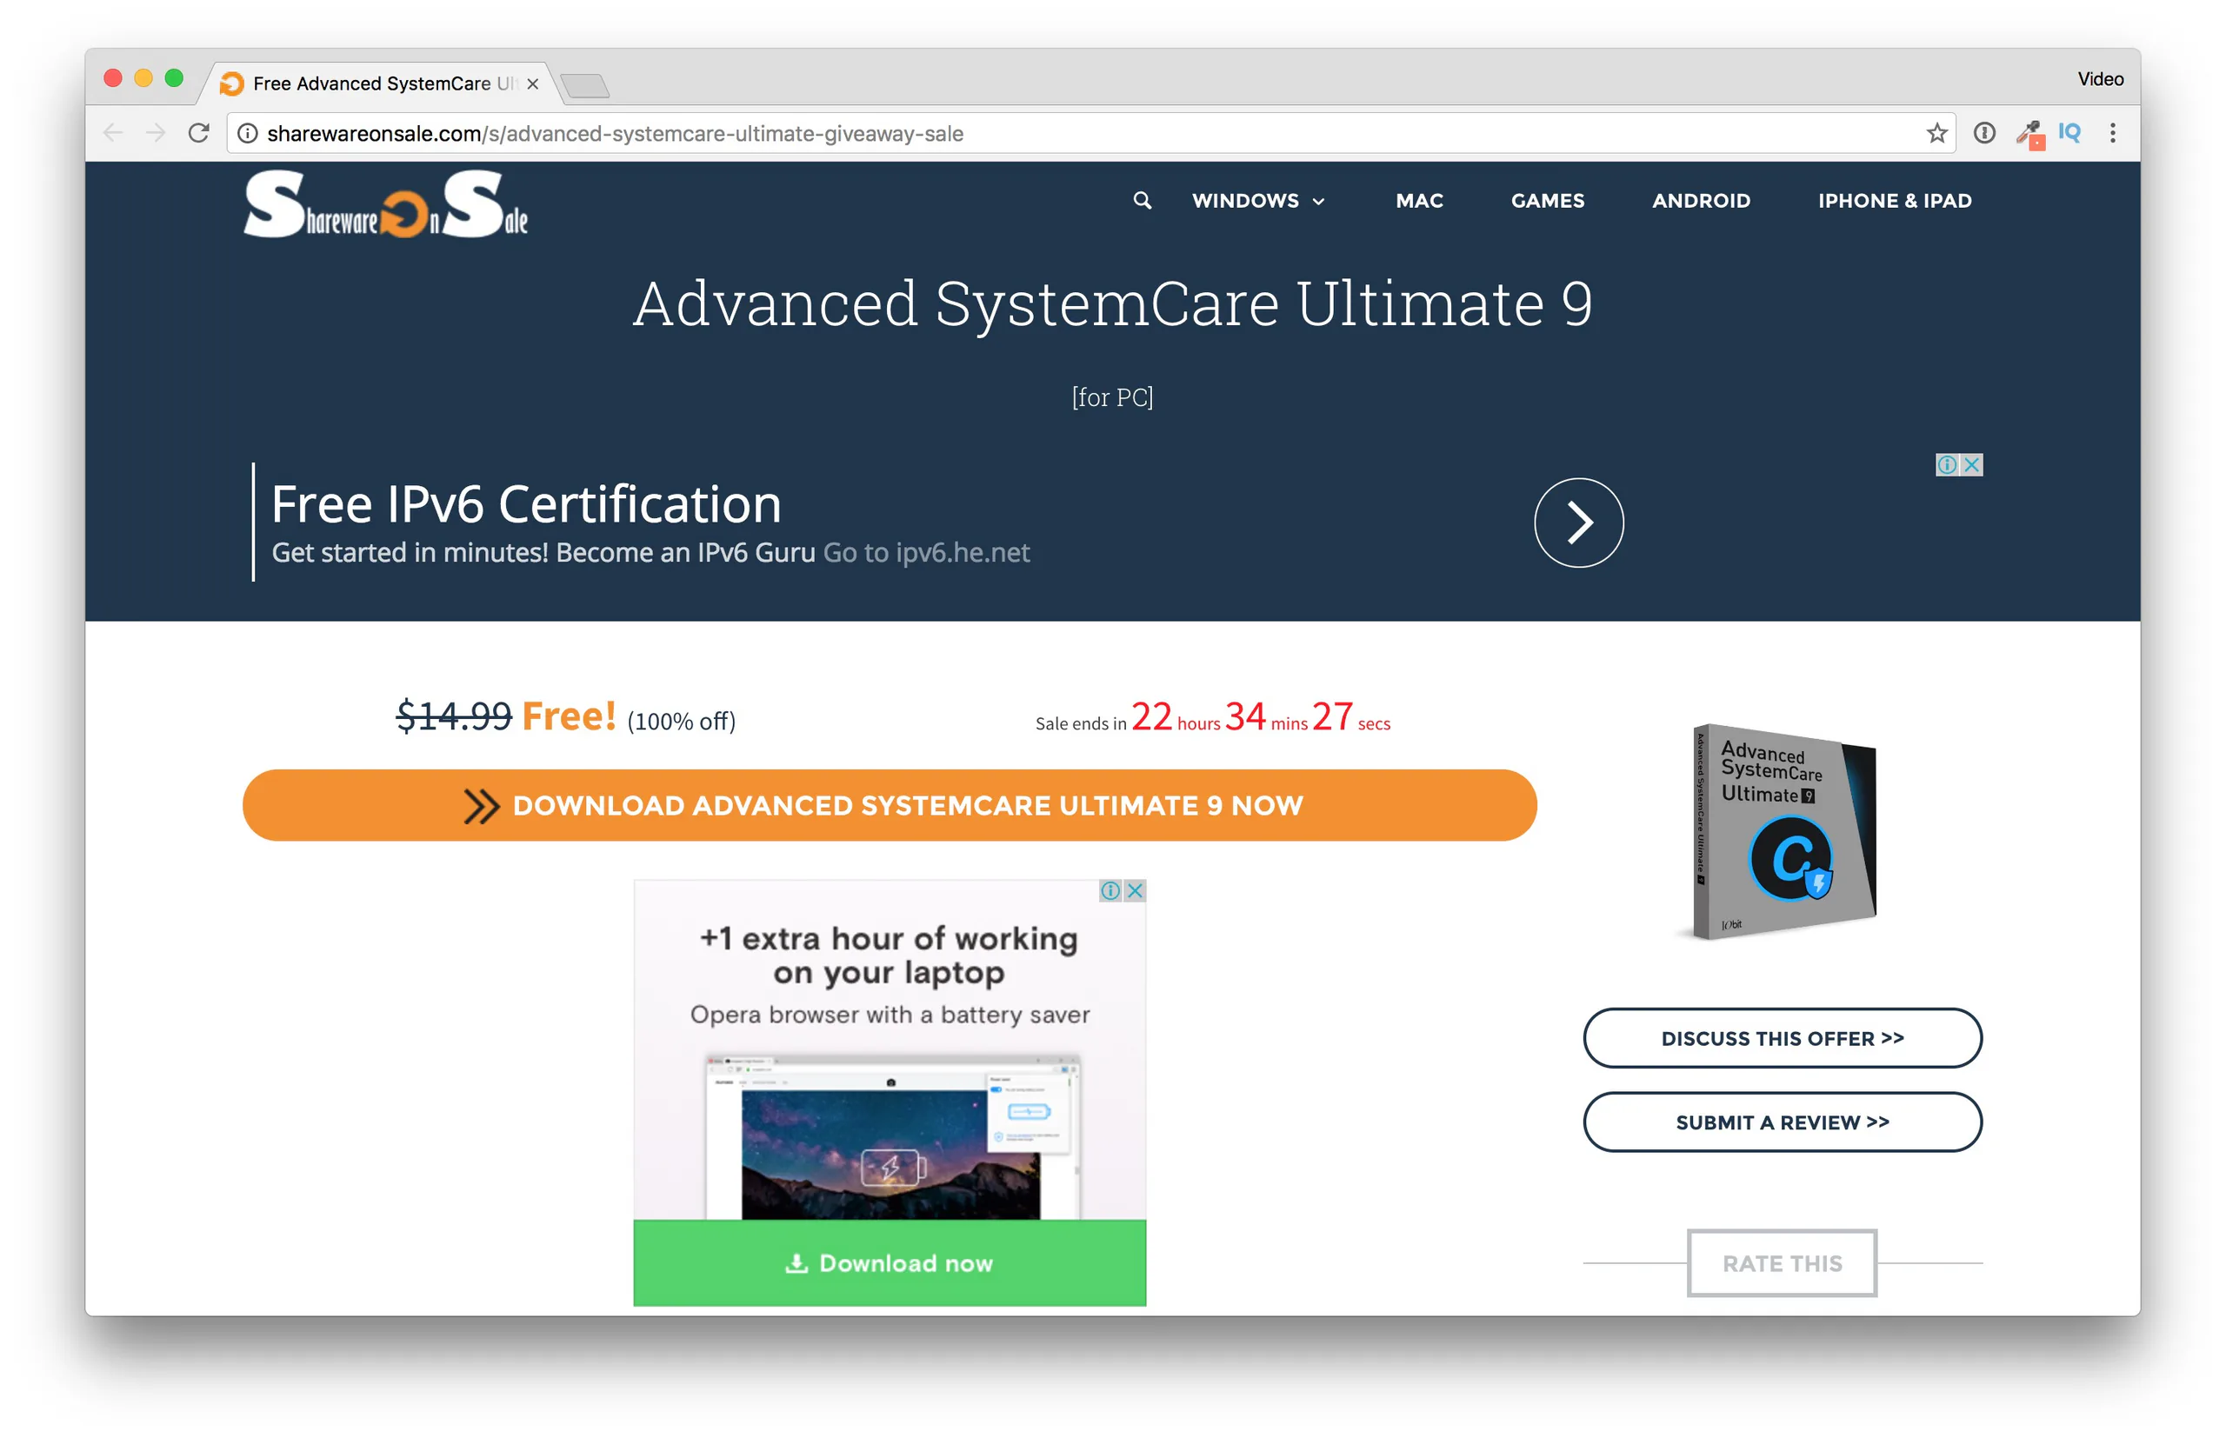Click Submit a Review button
The image size is (2226, 1438).
1782,1122
